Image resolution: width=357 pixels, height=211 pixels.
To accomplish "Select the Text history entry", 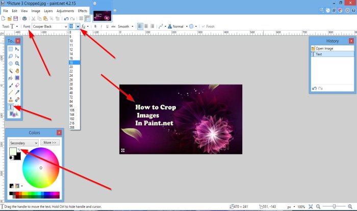I will click(x=333, y=54).
